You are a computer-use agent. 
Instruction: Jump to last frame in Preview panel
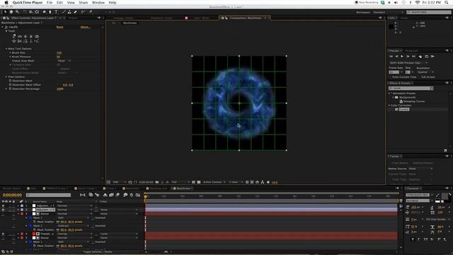pos(413,57)
